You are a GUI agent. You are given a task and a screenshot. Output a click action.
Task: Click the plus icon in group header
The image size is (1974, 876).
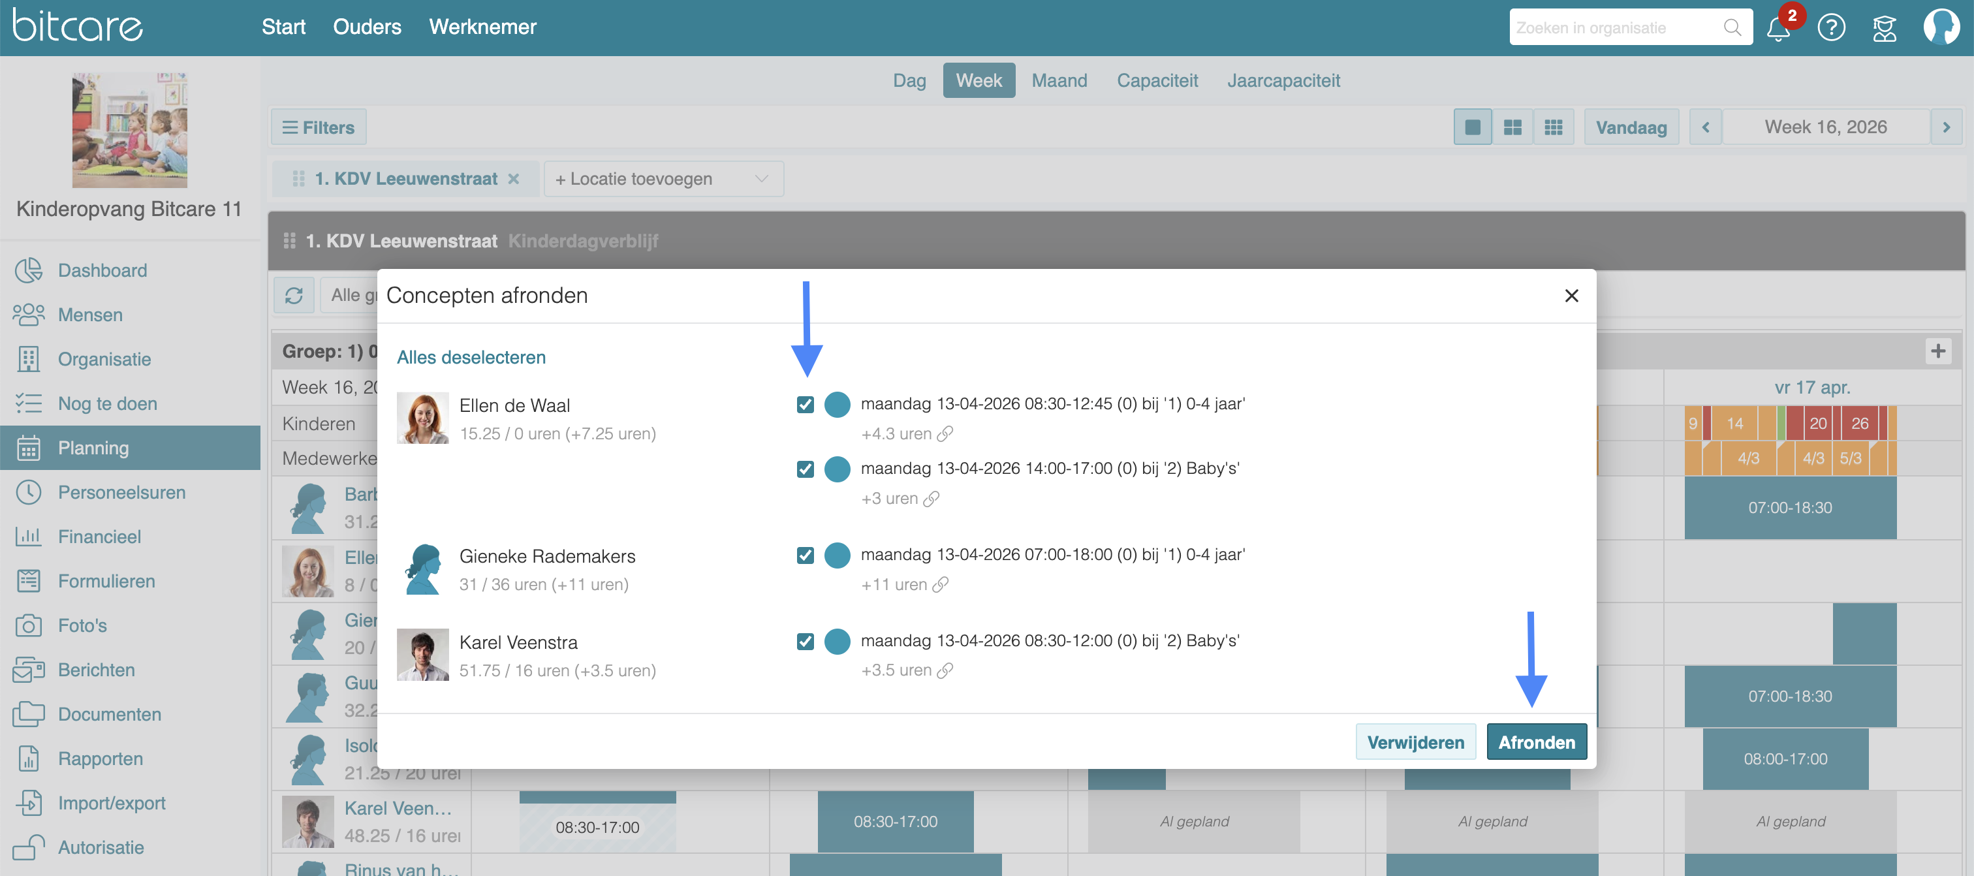(x=1938, y=351)
